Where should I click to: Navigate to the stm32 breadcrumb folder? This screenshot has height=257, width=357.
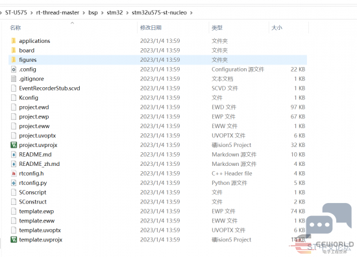[115, 12]
